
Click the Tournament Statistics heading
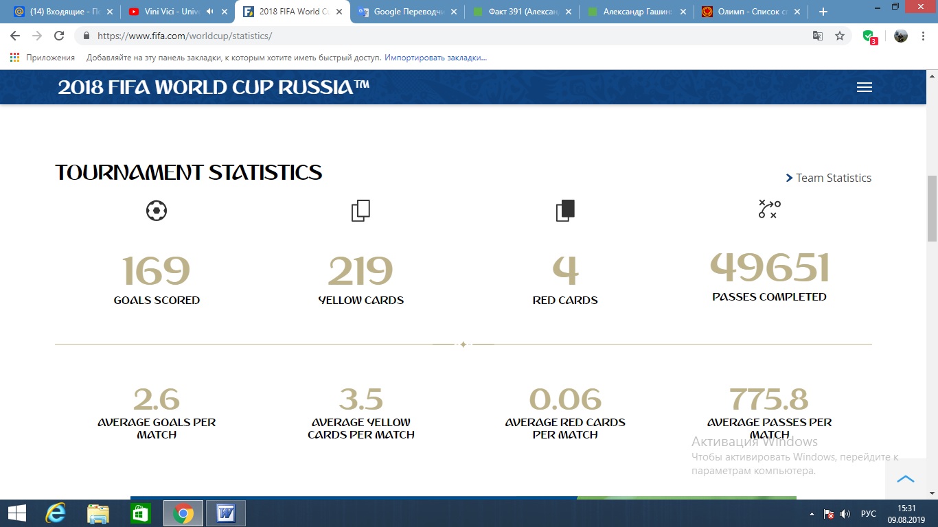[x=189, y=172]
